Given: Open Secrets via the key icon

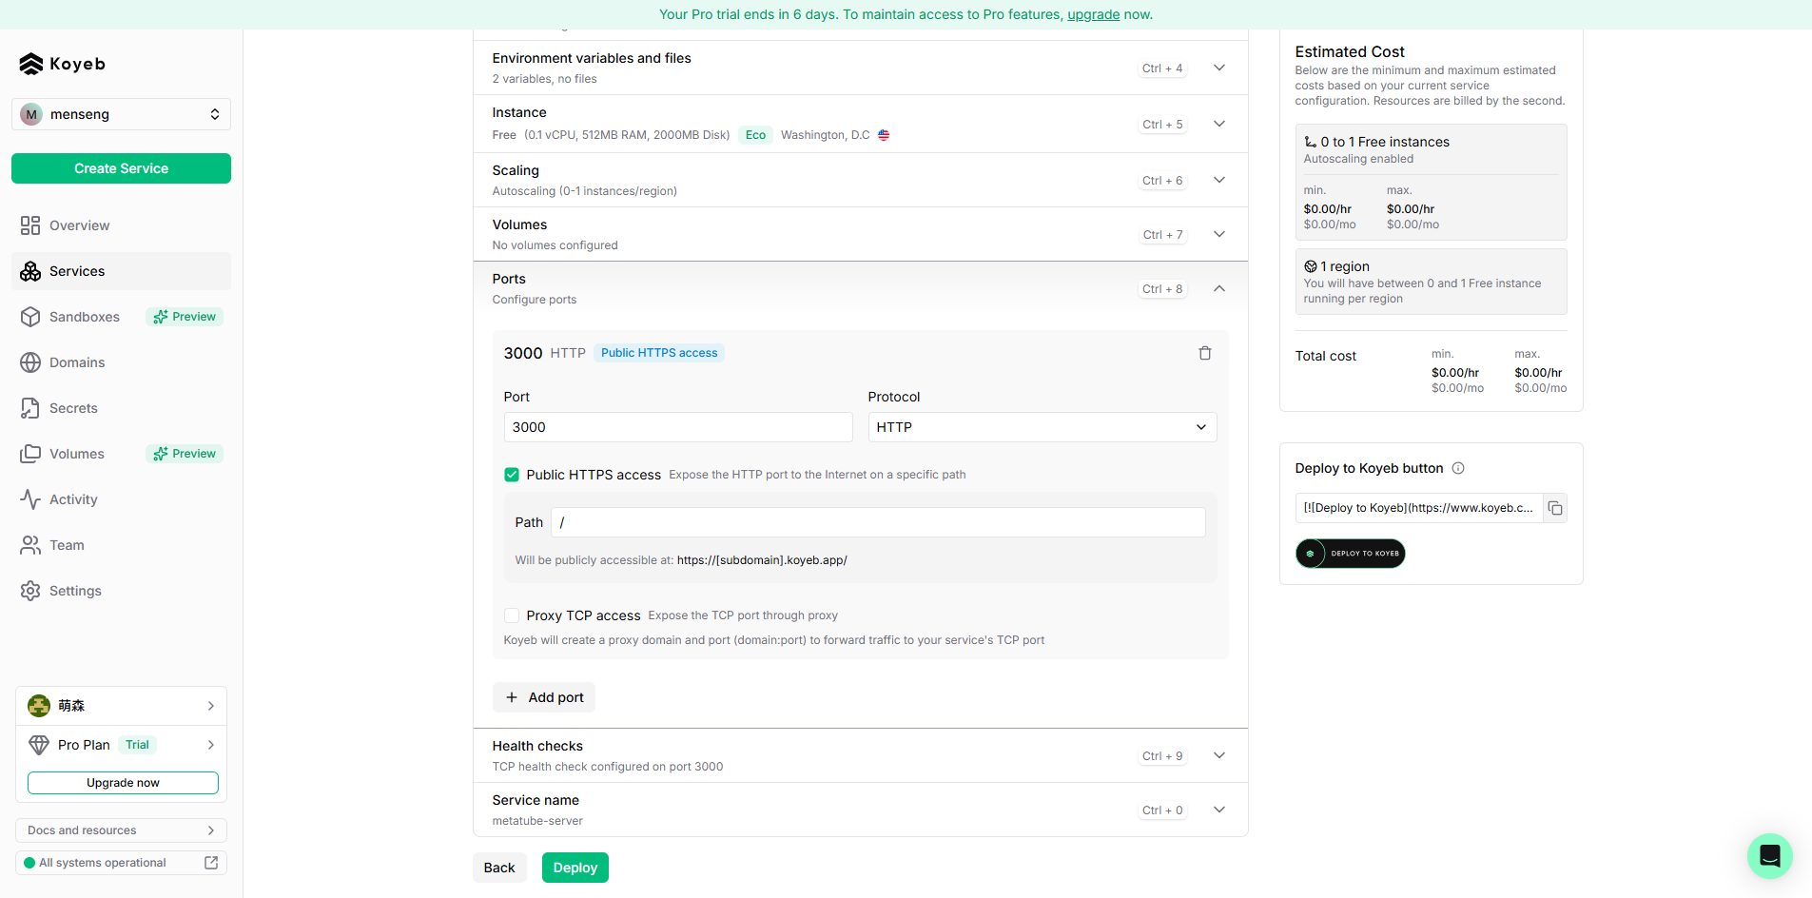Looking at the screenshot, I should 29,408.
